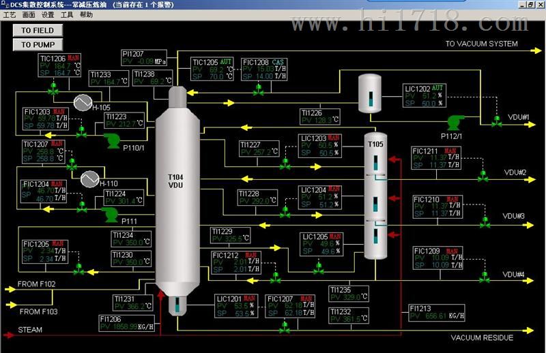
Task: Select pump P112/1 icon
Action: coord(456,123)
